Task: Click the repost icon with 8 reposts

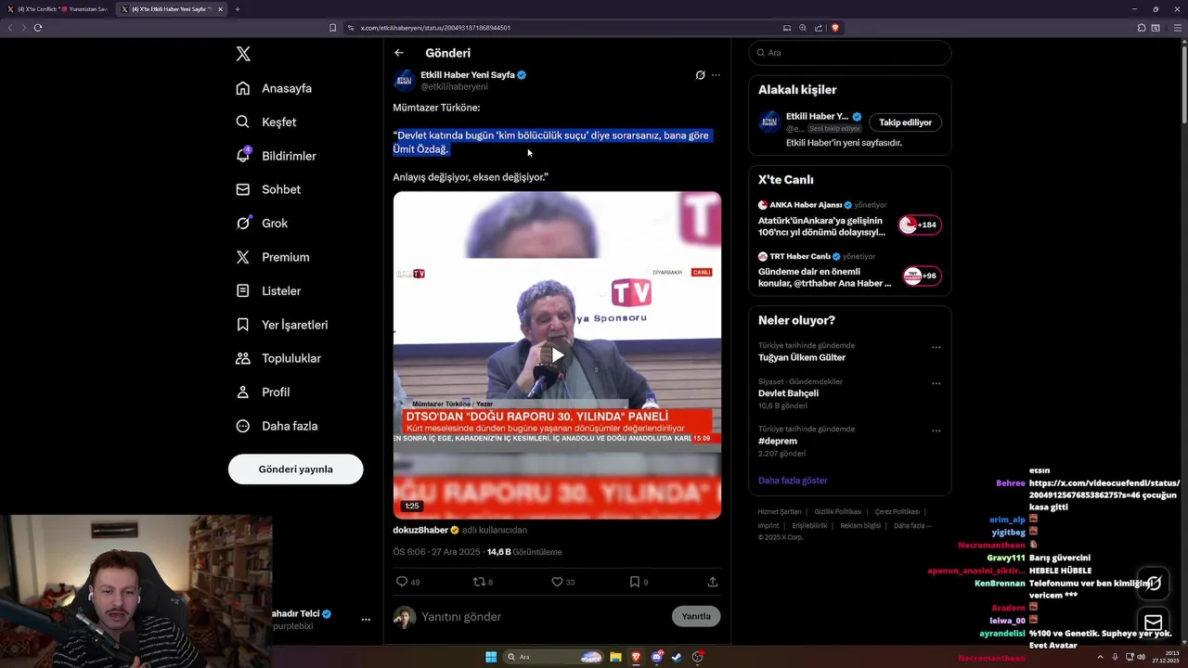Action: 479,582
